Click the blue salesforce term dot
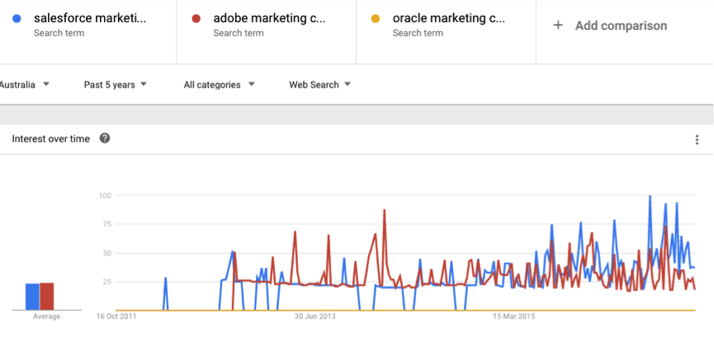 click(17, 19)
